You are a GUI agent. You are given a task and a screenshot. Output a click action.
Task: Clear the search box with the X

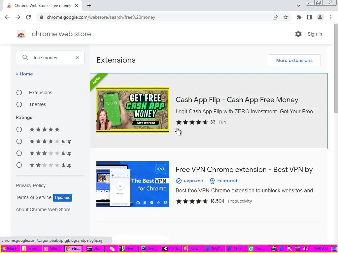click(77, 58)
